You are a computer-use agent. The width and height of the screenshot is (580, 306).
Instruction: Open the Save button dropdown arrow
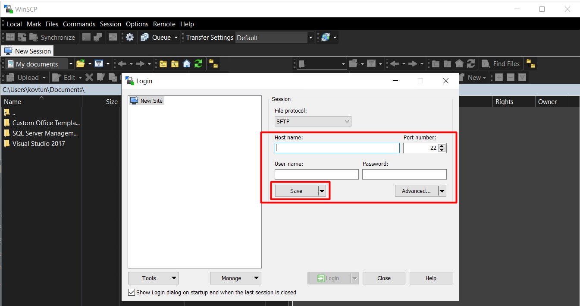[x=322, y=191]
